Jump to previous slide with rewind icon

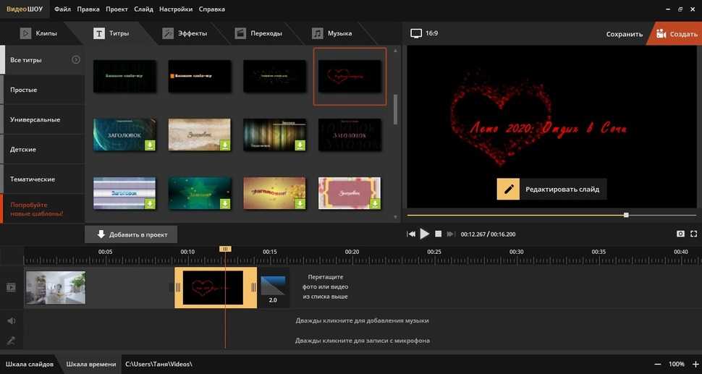tap(411, 234)
